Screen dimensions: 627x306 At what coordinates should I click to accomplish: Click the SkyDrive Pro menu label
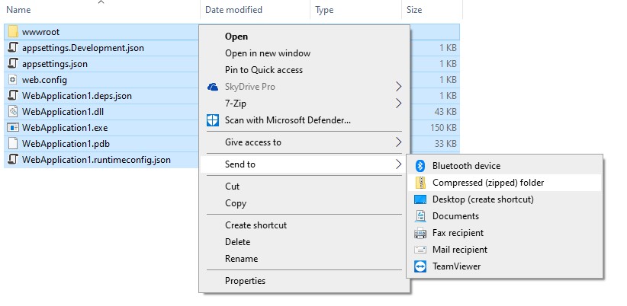click(x=250, y=87)
